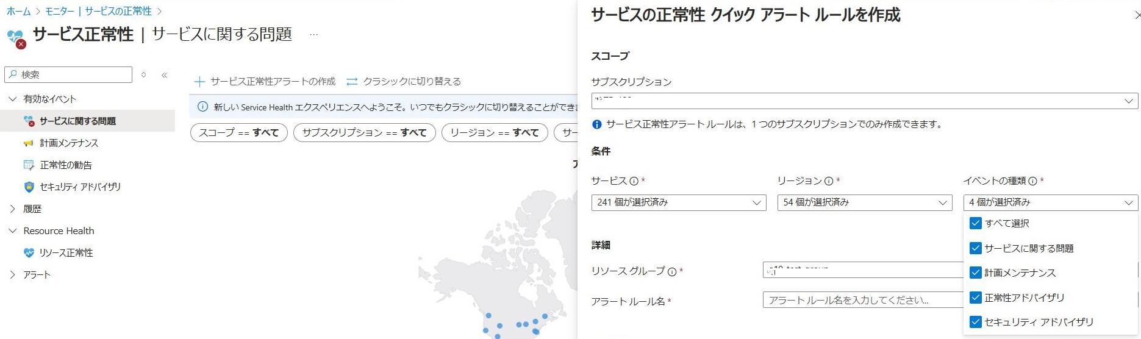1141x339 pixels.
Task: Click the サブスクリプション == すべて filter pill
Action: pos(365,132)
